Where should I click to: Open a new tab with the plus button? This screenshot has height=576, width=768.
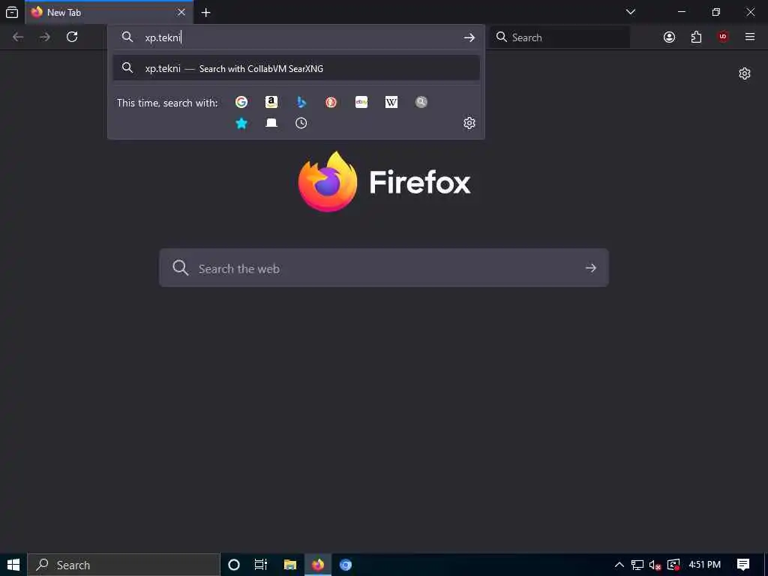206,12
